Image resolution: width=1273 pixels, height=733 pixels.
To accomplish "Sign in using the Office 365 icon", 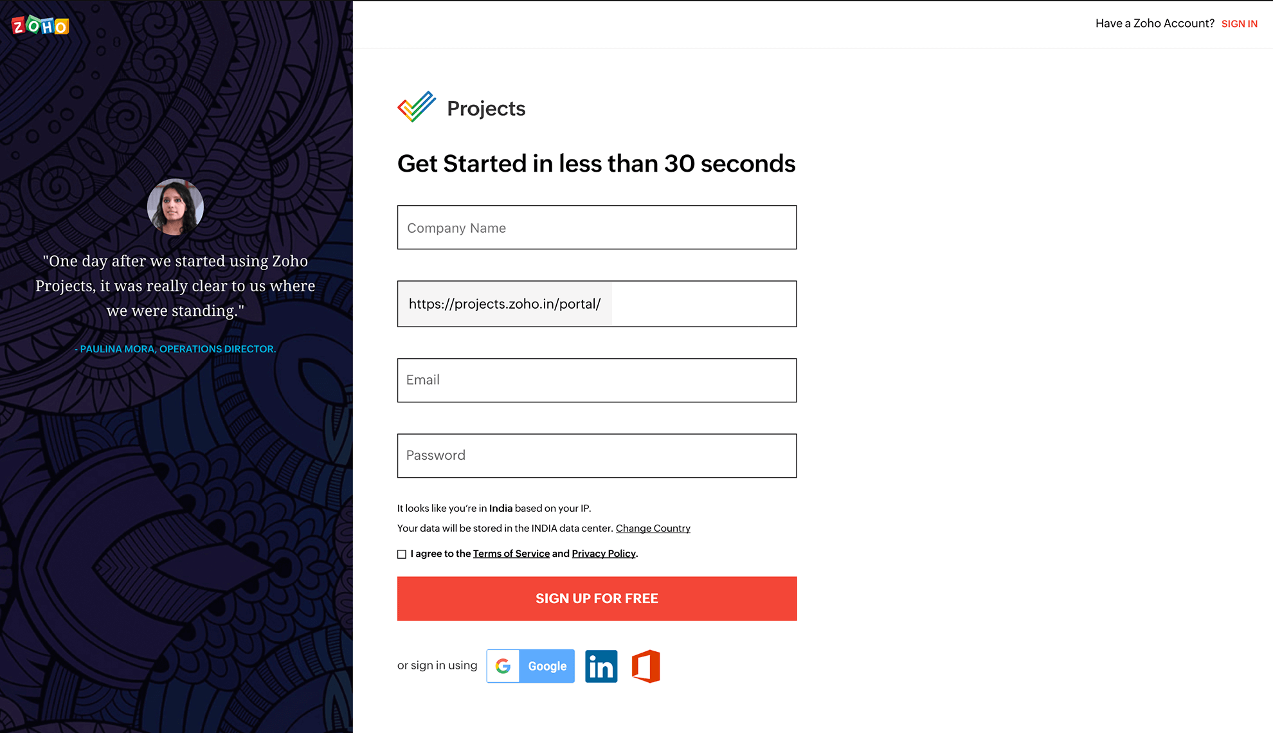I will (x=646, y=666).
